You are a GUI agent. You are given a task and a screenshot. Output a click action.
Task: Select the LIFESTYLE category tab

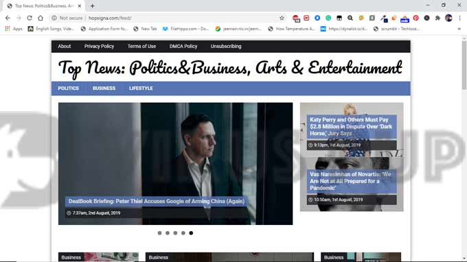pyautogui.click(x=141, y=88)
